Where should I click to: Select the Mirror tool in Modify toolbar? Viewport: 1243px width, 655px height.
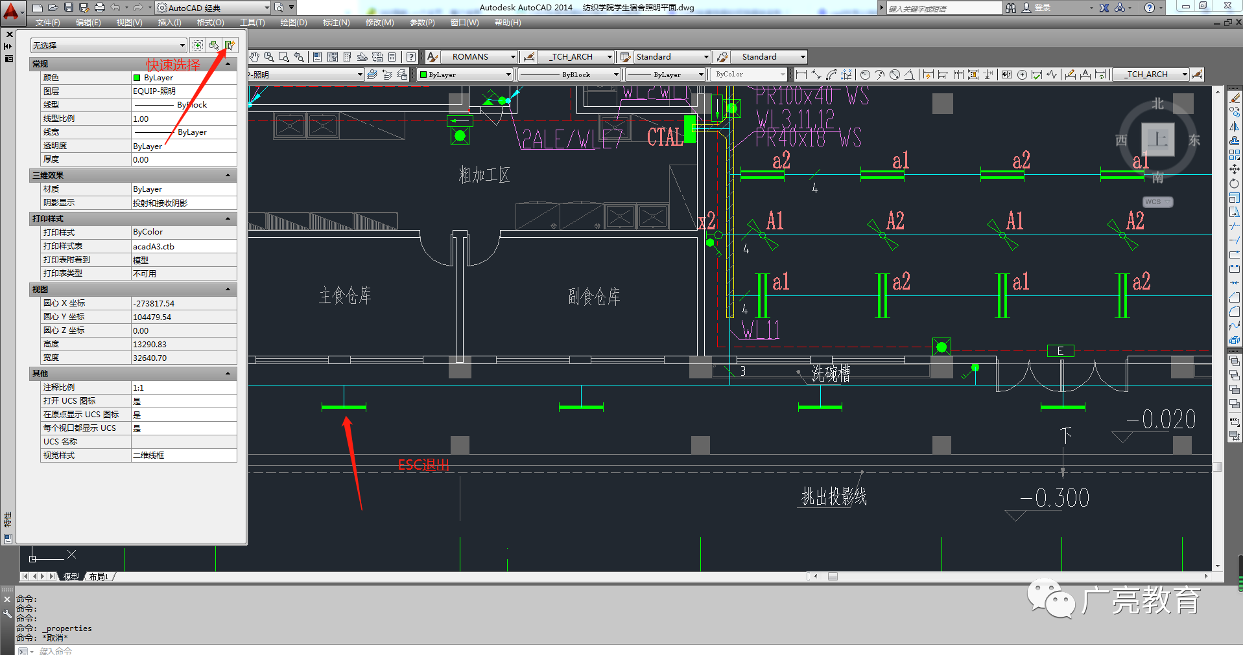tap(1235, 126)
